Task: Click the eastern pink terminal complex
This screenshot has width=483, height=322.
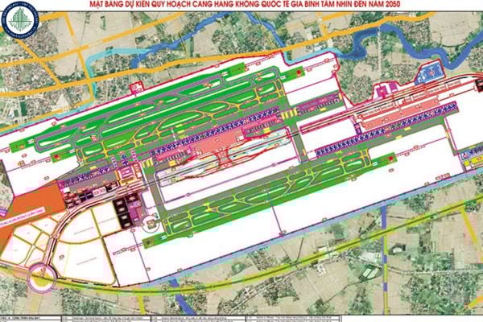Action: click(x=402, y=113)
